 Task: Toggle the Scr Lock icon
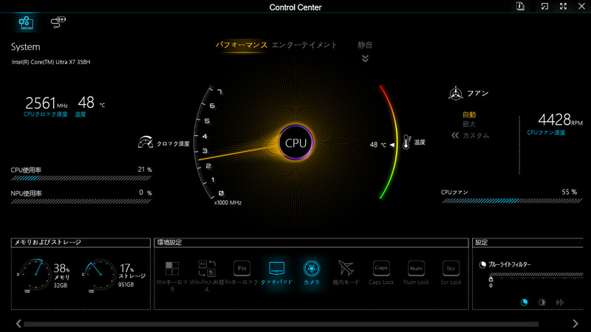(451, 269)
